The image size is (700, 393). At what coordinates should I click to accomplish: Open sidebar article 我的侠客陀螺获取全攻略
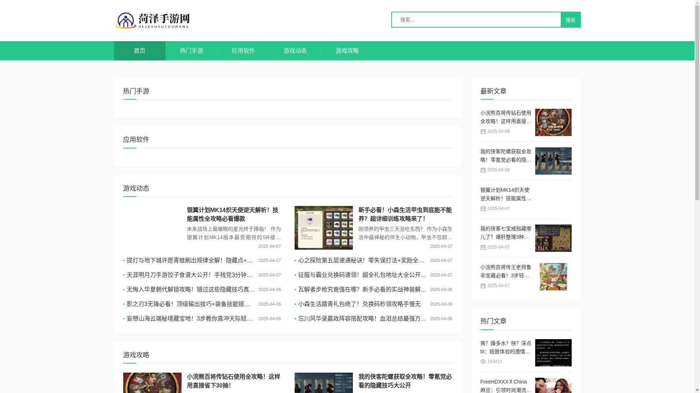point(506,155)
